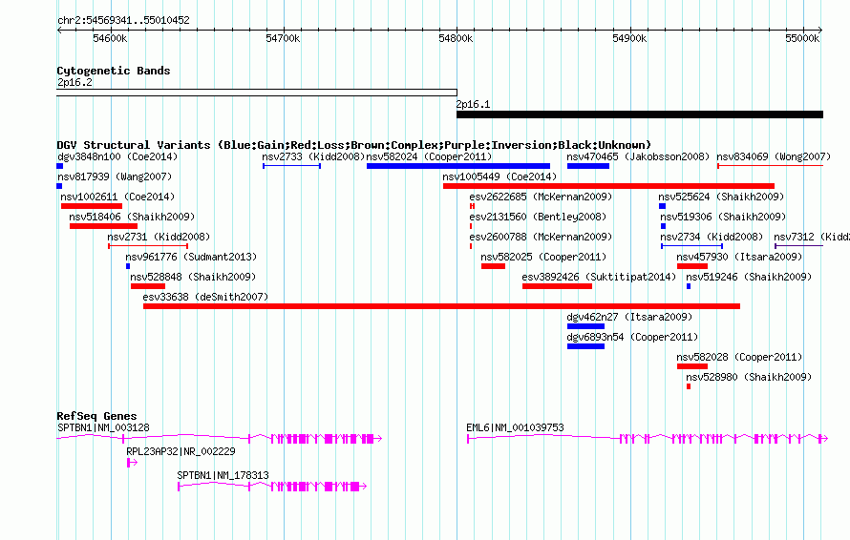Open the SPTBN1|NM_003128 gene label

point(103,427)
